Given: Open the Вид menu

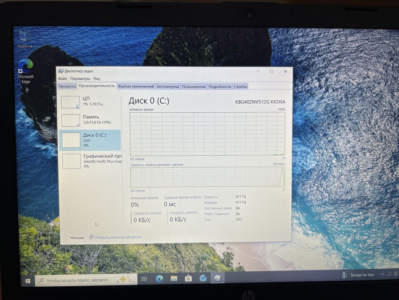Looking at the screenshot, I should point(97,78).
